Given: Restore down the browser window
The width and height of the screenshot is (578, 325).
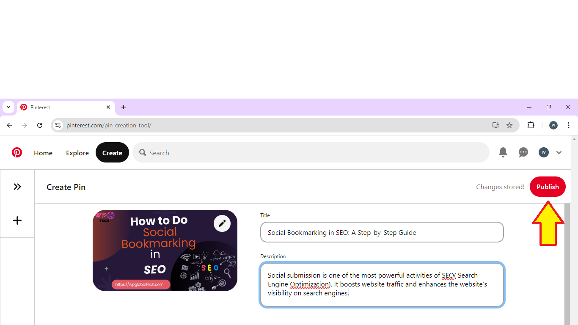Looking at the screenshot, I should 549,107.
